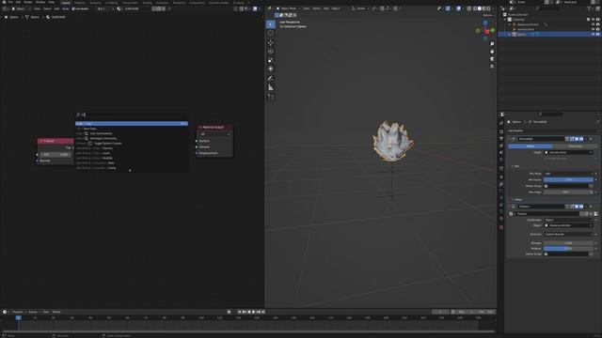Open the Direction dropdown in Displace modifier
Screen dimensions: 602x338
[568, 234]
